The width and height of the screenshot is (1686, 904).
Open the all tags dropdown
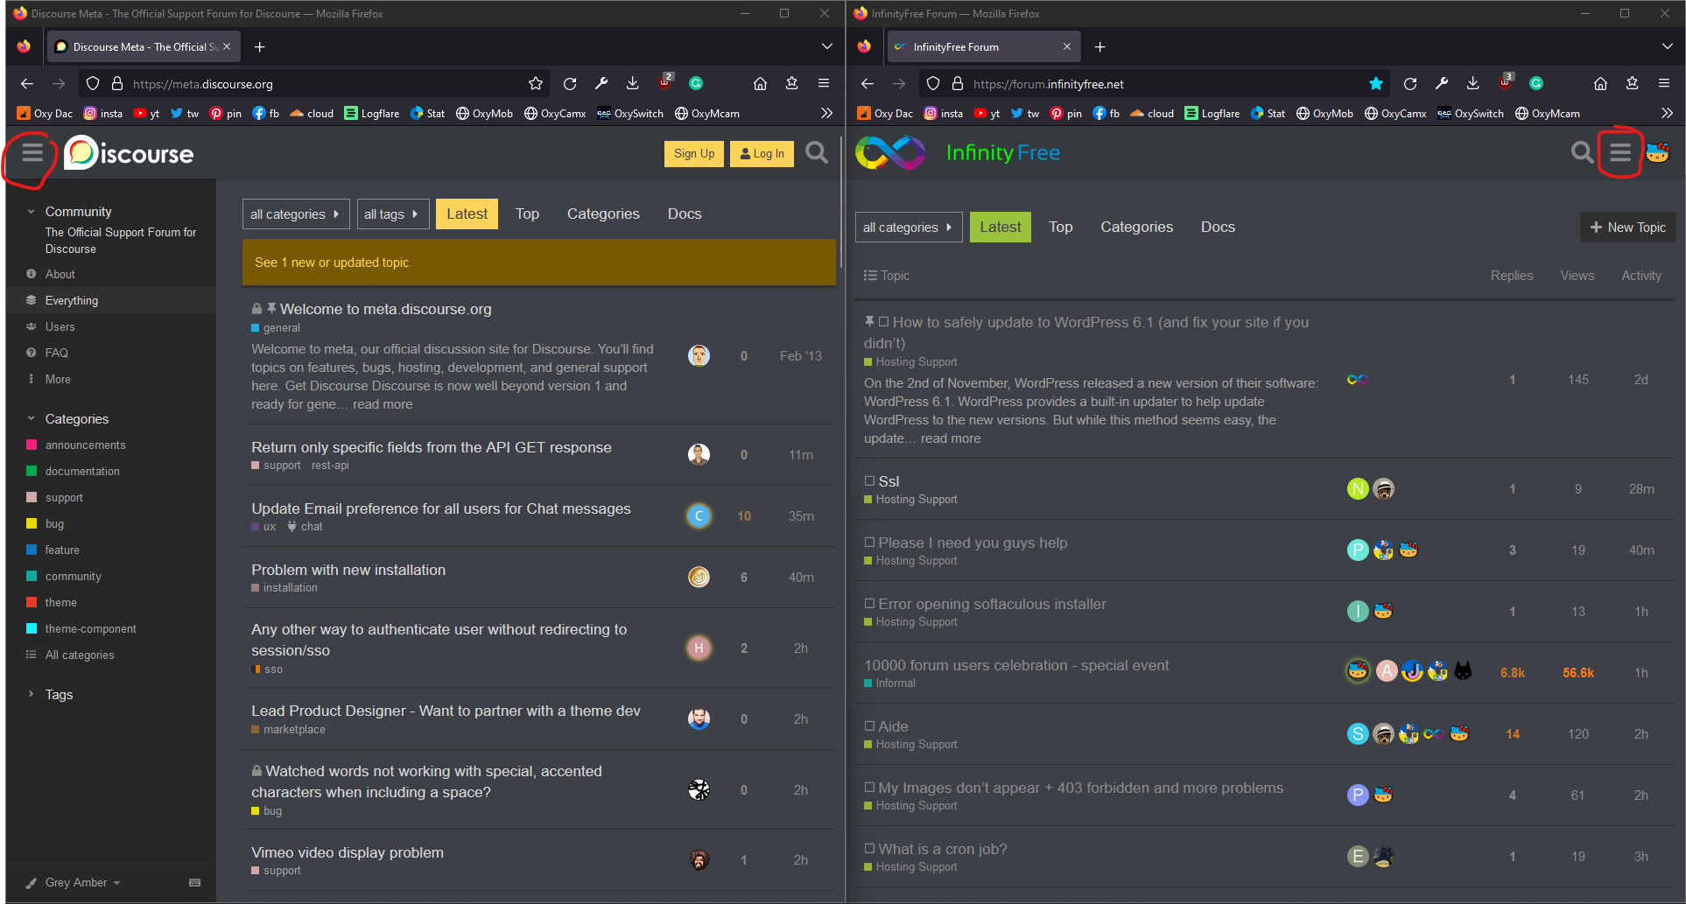[392, 214]
